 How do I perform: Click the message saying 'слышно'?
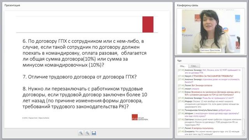click(188, 89)
